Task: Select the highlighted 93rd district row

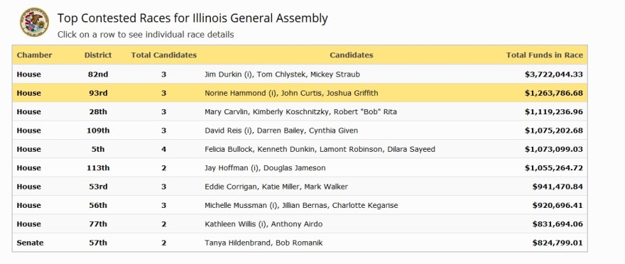Action: [x=300, y=93]
